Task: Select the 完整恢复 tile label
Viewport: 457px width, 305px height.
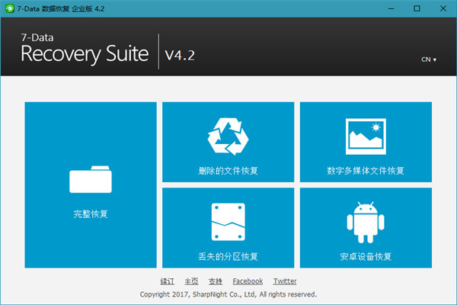Action: click(x=91, y=214)
